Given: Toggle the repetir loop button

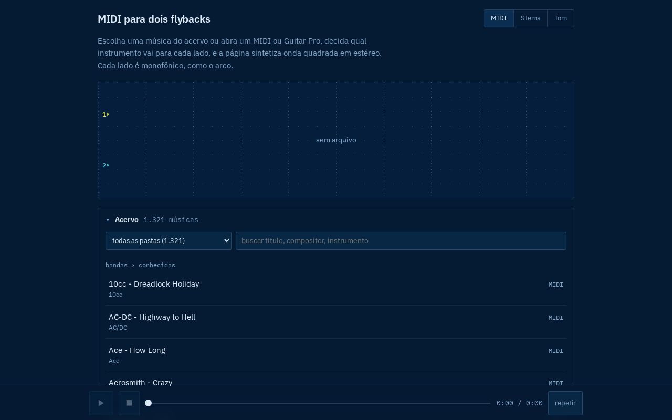Looking at the screenshot, I should (x=565, y=403).
